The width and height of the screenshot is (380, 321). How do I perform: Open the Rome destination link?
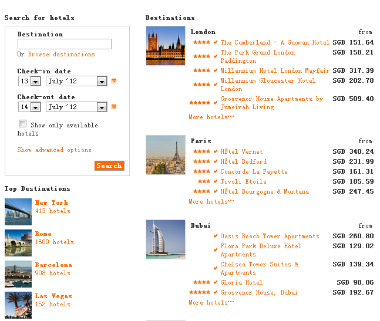point(43,234)
